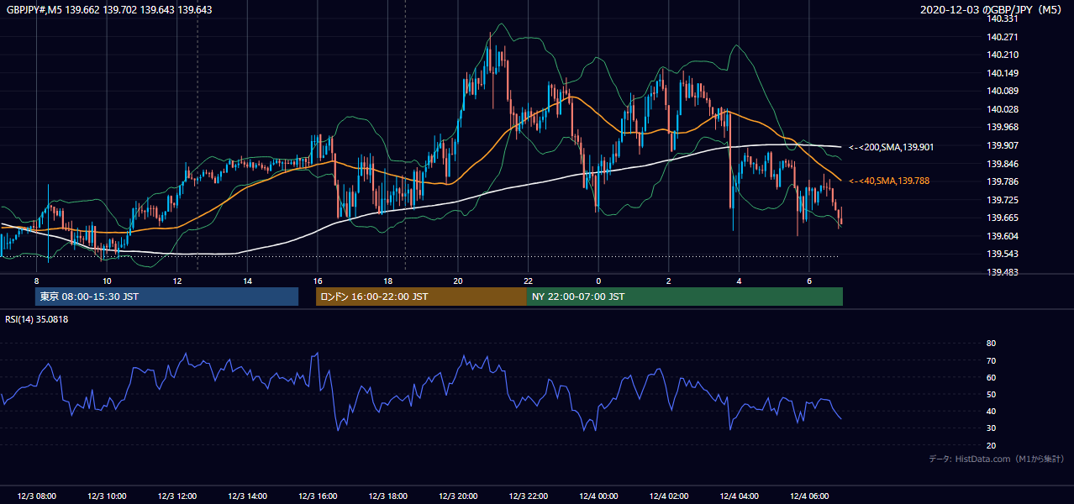Click price axis value 139.907
This screenshot has height=504, width=1074.
(x=1002, y=145)
